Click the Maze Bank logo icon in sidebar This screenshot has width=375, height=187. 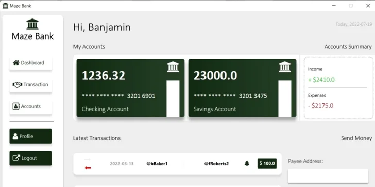point(32,24)
